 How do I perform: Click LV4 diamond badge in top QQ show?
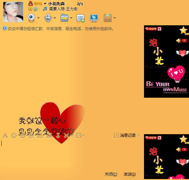151,29
